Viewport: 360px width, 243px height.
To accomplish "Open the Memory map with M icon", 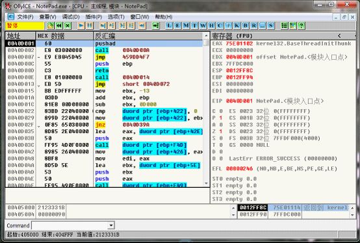I will 186,25.
